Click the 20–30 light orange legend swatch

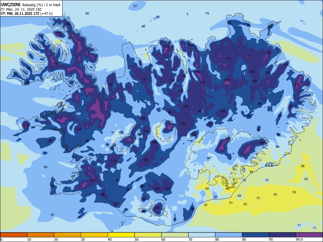(68, 235)
